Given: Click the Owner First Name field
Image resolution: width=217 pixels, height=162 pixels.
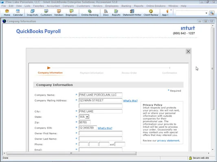Looking at the screenshot, I should [x=101, y=133].
